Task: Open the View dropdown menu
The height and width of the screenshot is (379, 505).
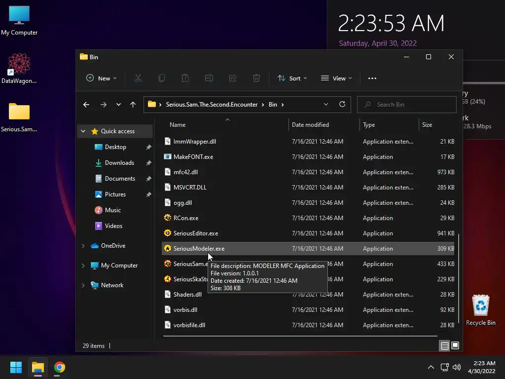Action: pyautogui.click(x=336, y=78)
